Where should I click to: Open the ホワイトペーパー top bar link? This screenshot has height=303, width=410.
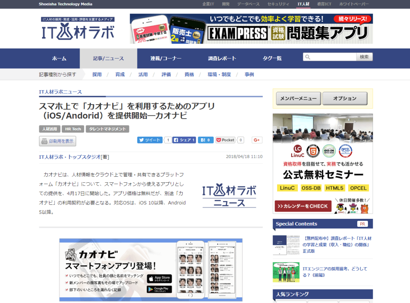click(354, 4)
